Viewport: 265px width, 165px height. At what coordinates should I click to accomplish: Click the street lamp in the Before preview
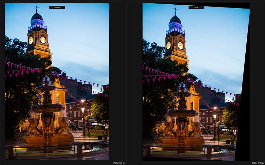(83, 110)
